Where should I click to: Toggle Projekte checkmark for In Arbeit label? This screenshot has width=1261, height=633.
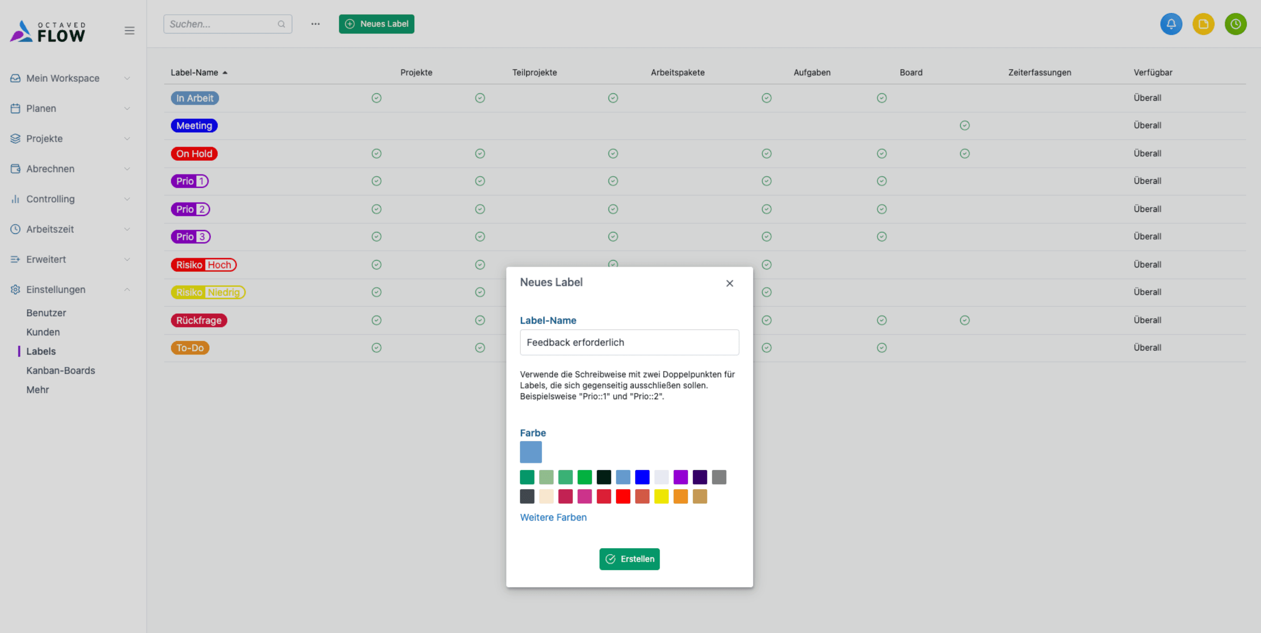pyautogui.click(x=376, y=98)
